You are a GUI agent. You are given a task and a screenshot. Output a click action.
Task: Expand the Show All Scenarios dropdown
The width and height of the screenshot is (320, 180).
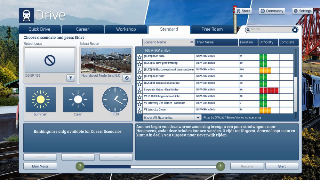(172, 117)
